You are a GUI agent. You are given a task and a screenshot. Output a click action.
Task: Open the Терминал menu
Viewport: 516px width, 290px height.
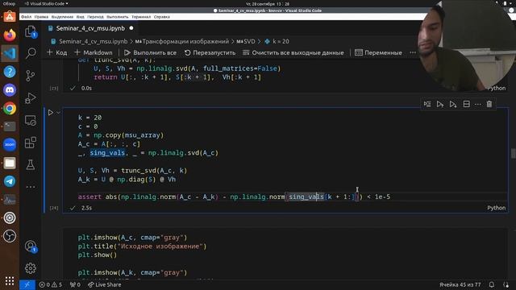141,17
